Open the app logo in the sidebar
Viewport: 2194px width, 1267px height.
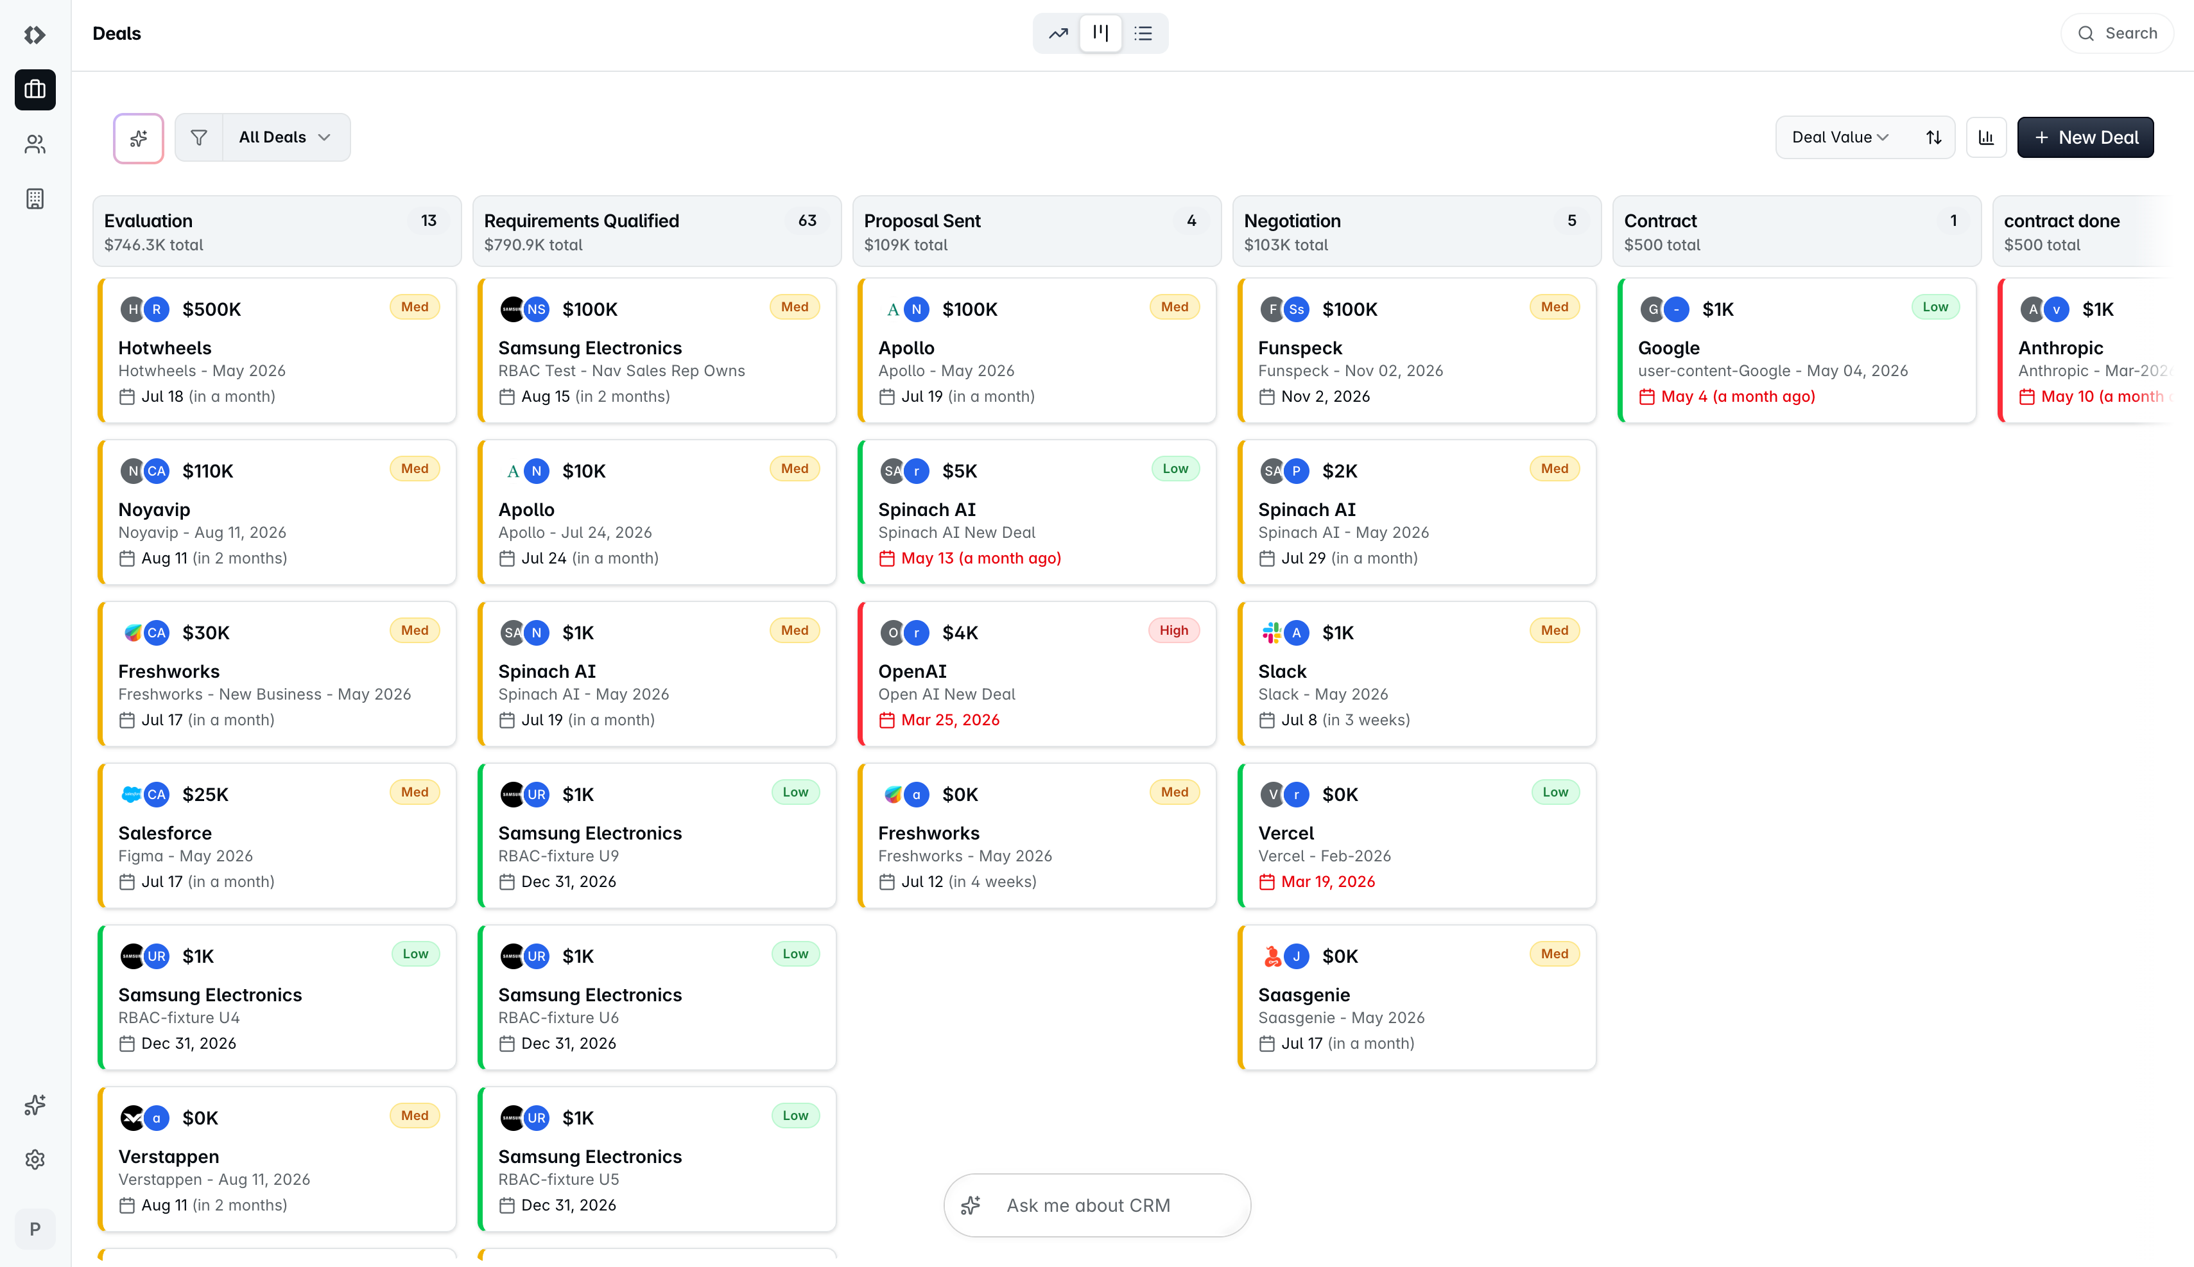pos(35,35)
